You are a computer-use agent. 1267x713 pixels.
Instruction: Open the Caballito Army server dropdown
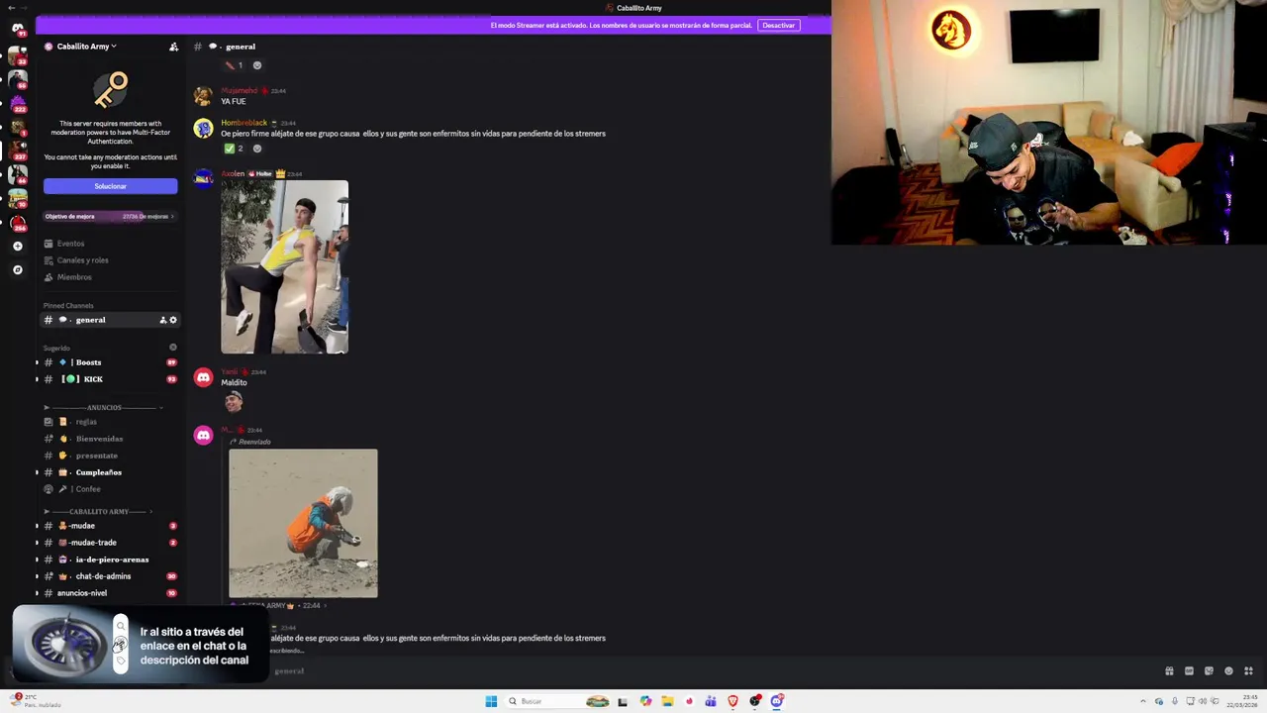tap(86, 47)
